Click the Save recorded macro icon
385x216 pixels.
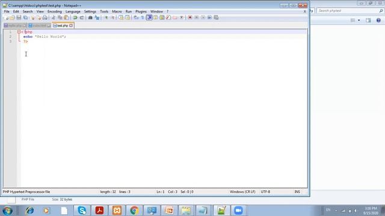tap(216, 17)
